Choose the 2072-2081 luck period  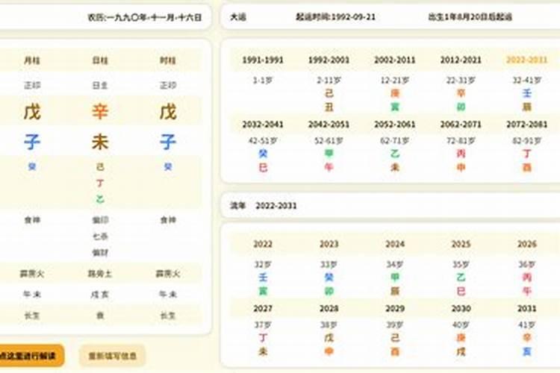pos(527,125)
